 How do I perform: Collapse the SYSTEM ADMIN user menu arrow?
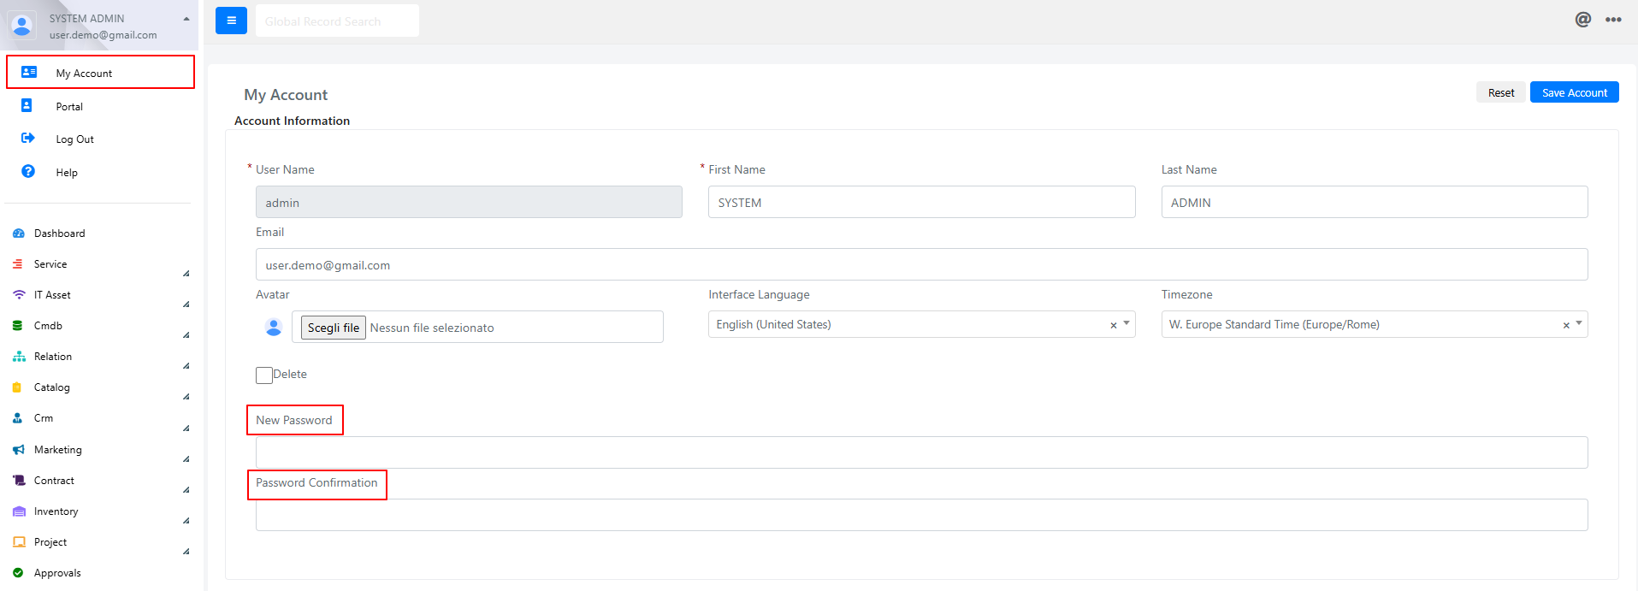tap(186, 18)
